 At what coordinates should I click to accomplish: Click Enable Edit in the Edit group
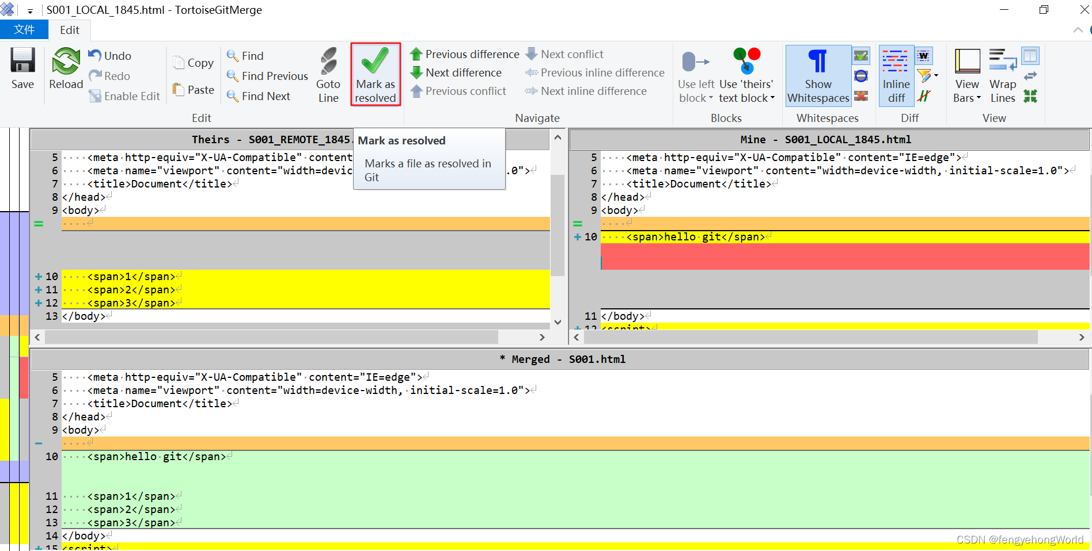(x=124, y=96)
